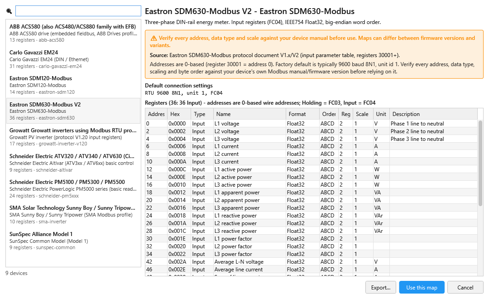The height and width of the screenshot is (299, 489).
Task: Select SMA Solar Technology Sunny Boy entry
Action: [x=73, y=214]
